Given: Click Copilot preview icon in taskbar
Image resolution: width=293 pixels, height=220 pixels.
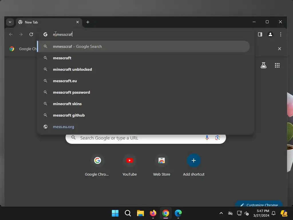Looking at the screenshot, I should point(284,213).
